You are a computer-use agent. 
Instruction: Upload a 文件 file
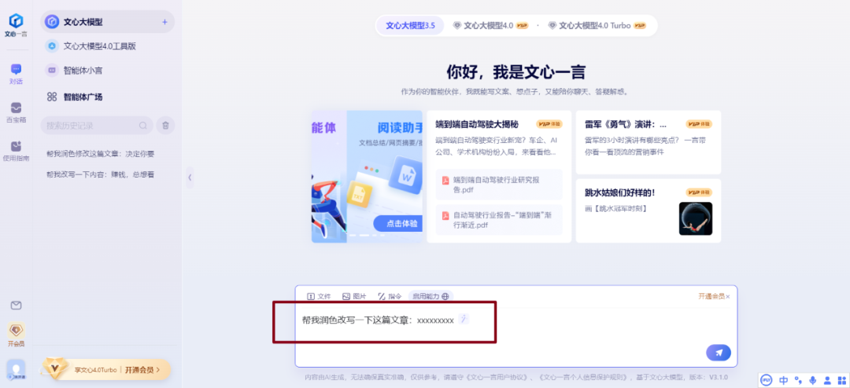(x=319, y=296)
